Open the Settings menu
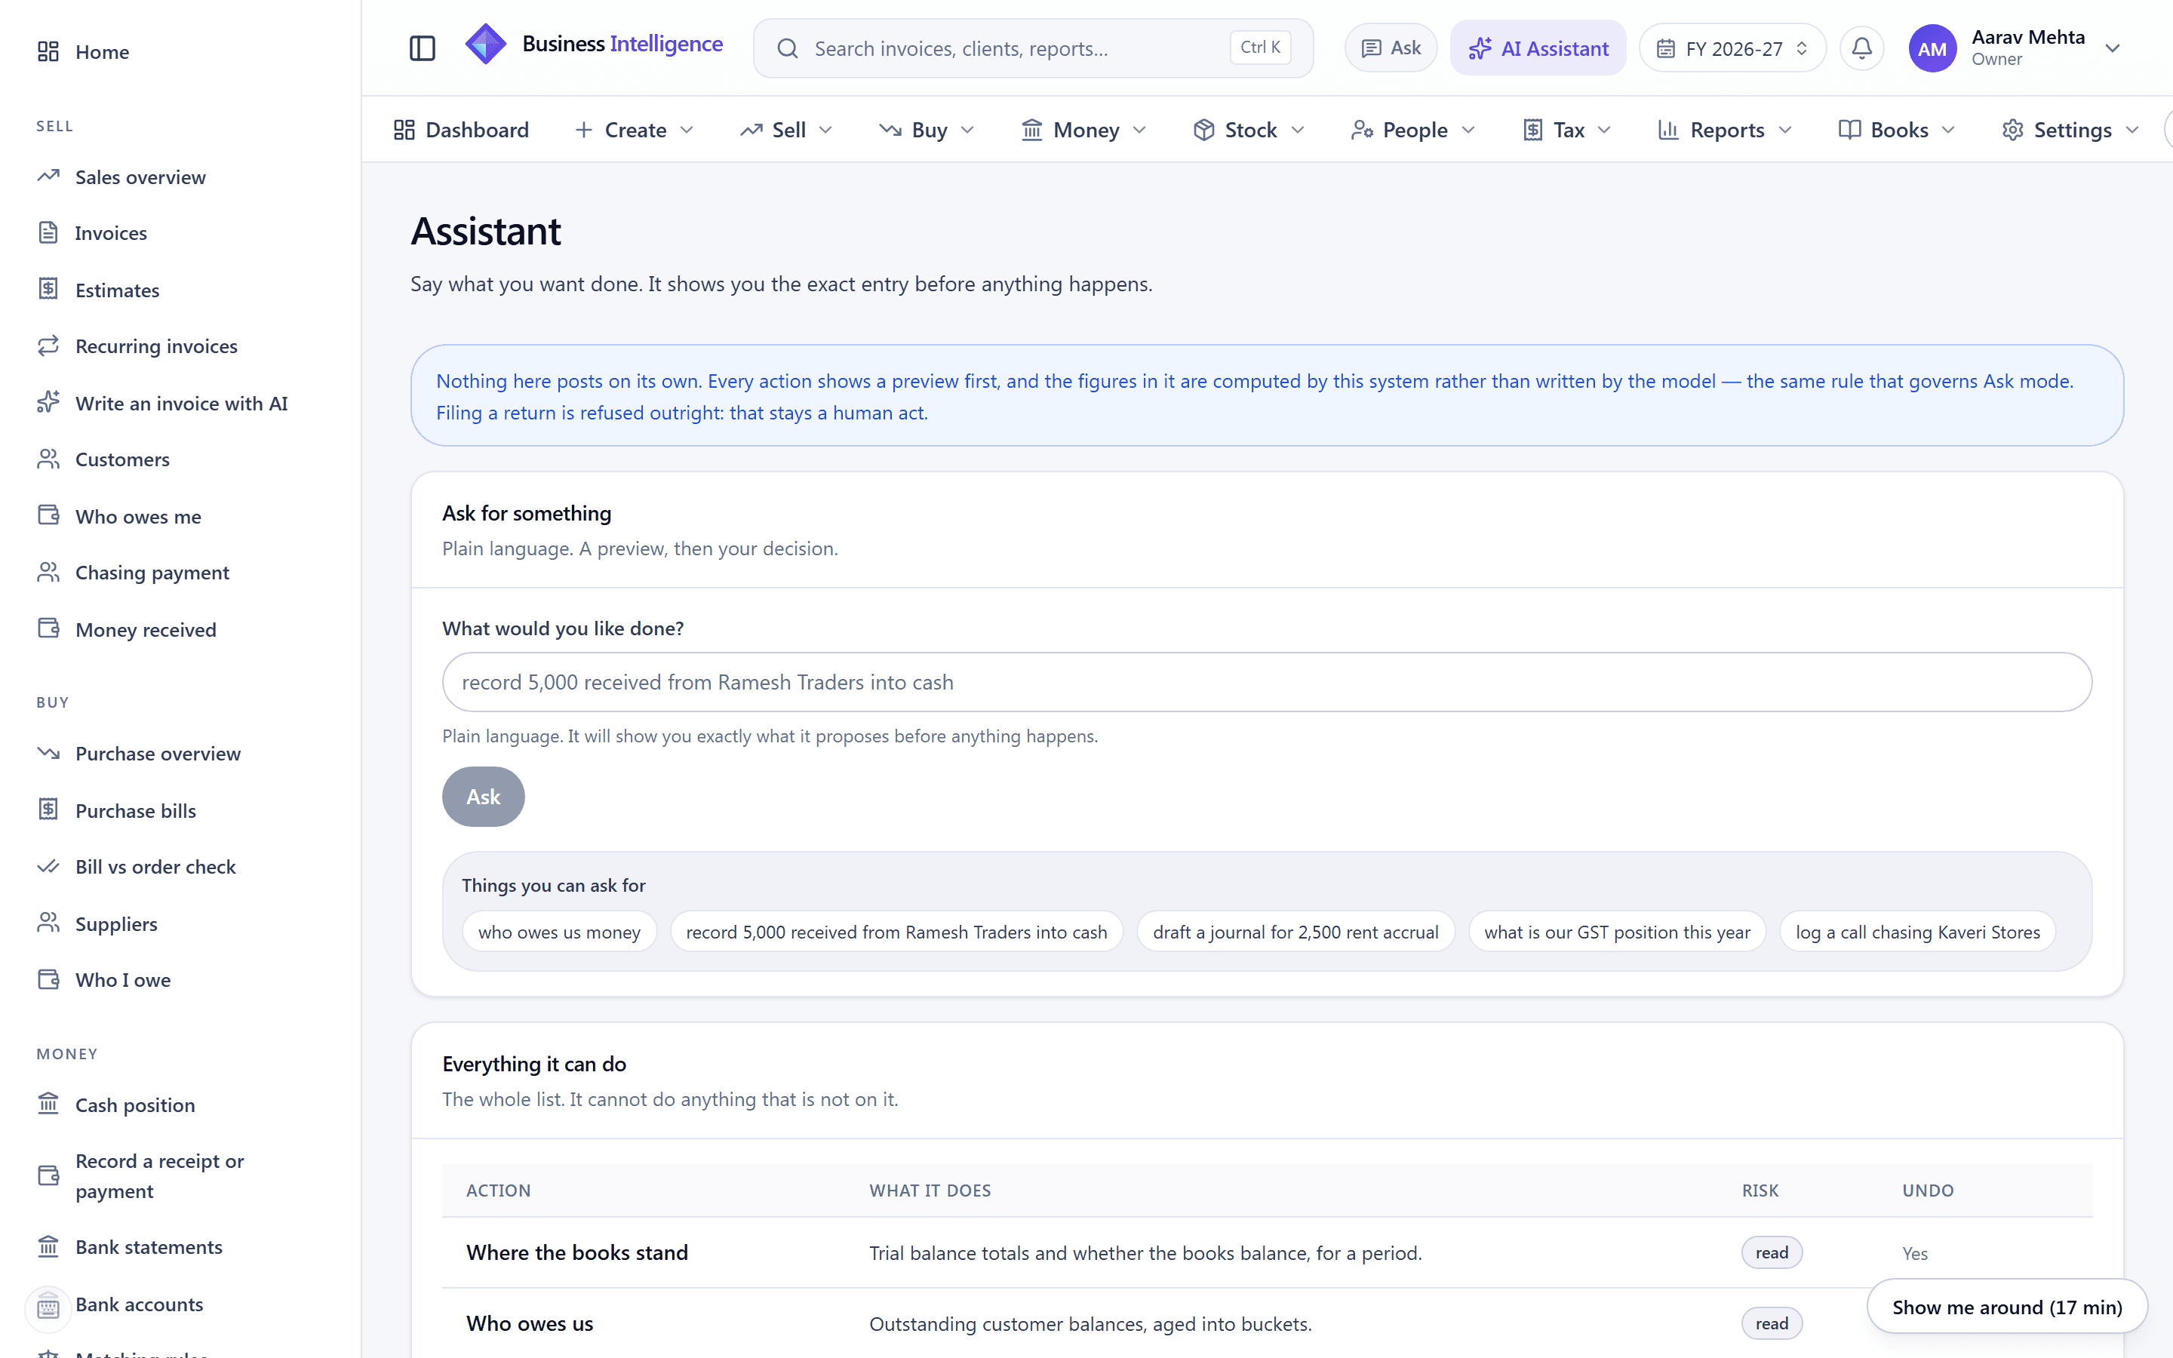Screen dimensions: 2173x1358 pyautogui.click(x=2070, y=129)
